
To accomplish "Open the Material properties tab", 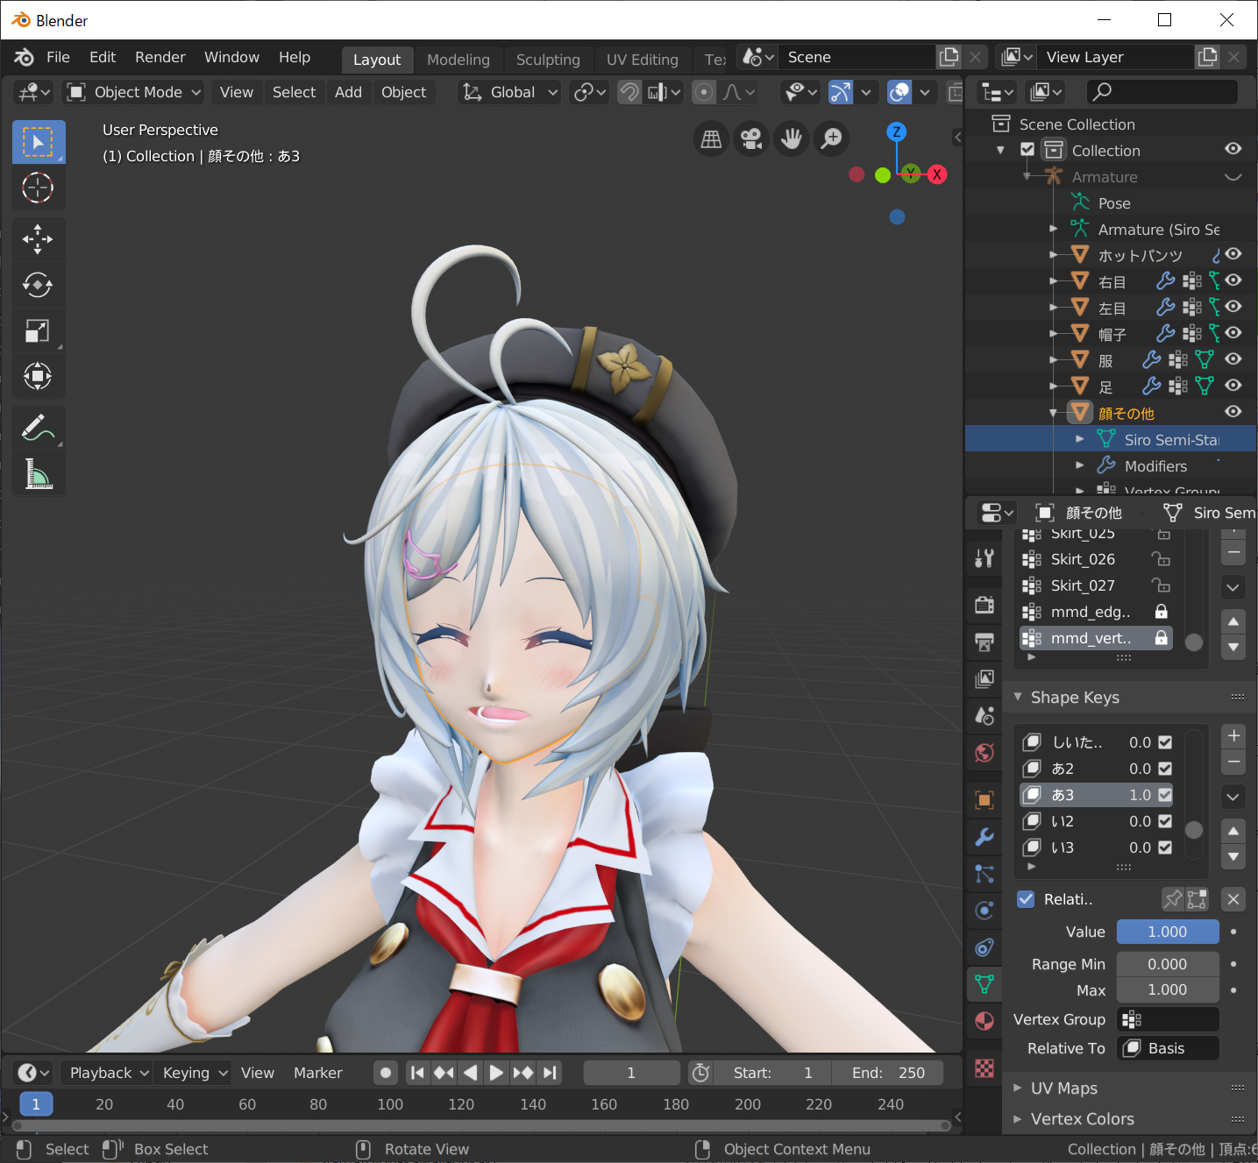I will [x=984, y=1021].
